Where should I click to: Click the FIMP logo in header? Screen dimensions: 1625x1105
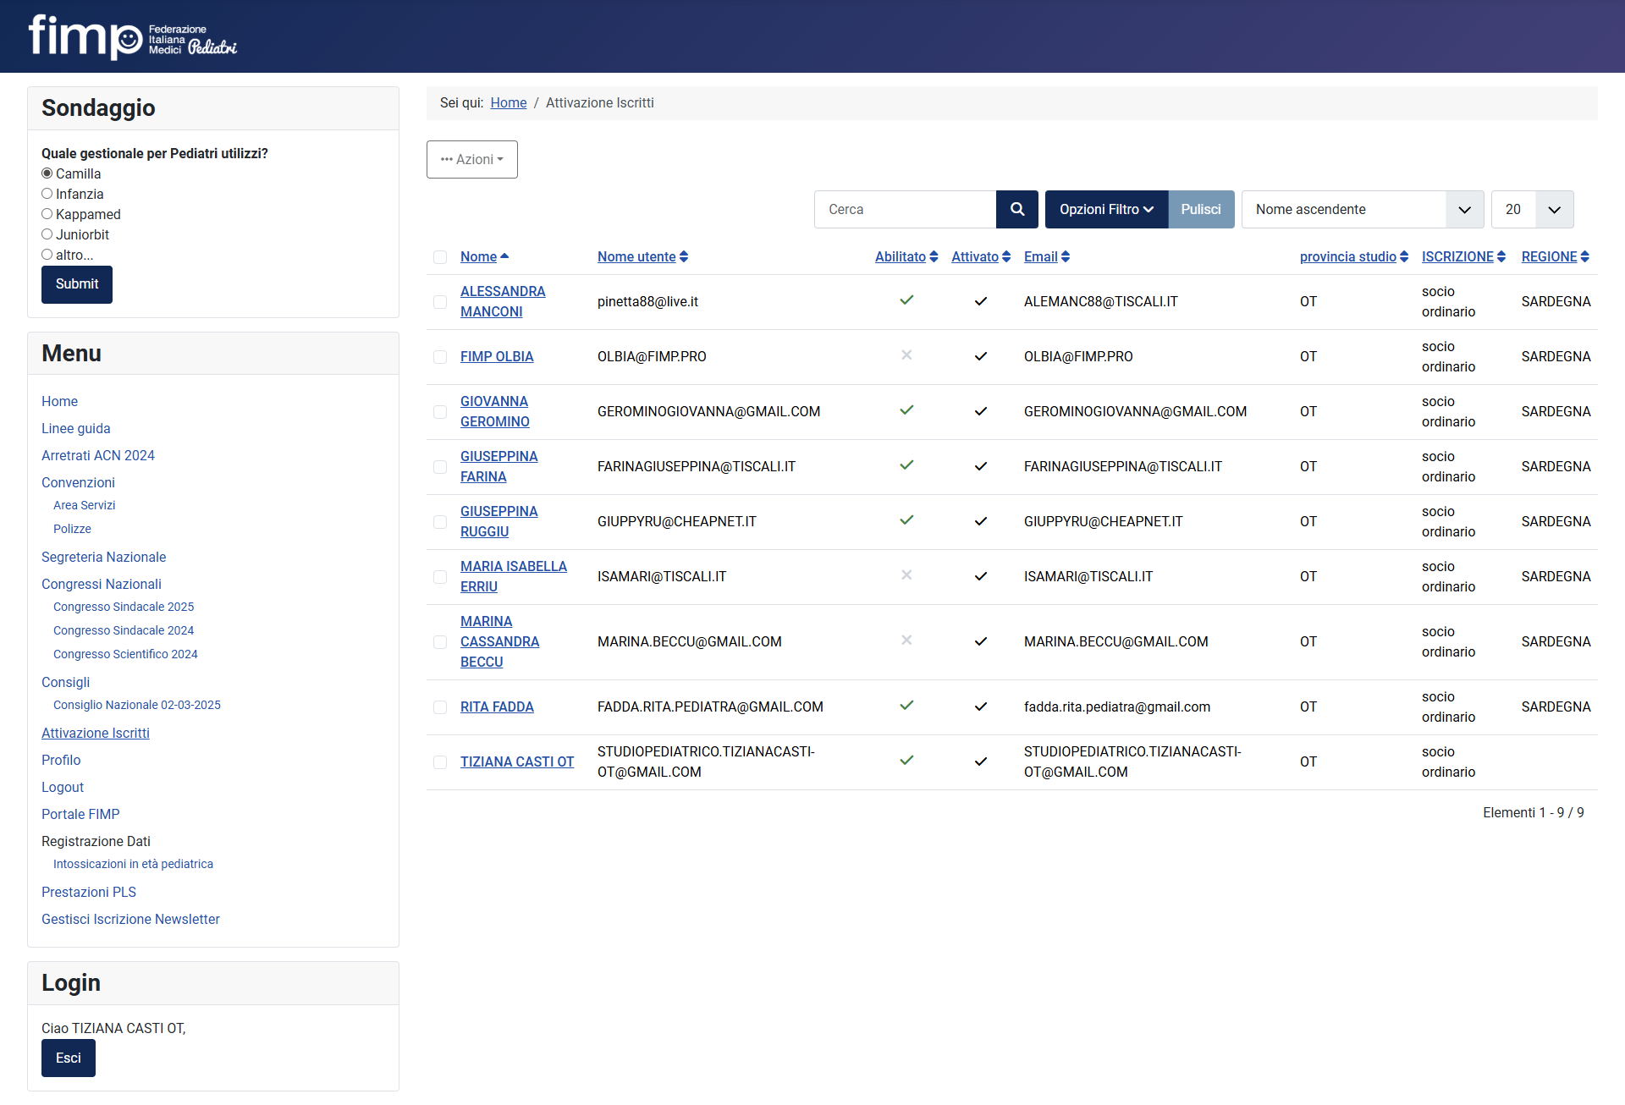[132, 36]
